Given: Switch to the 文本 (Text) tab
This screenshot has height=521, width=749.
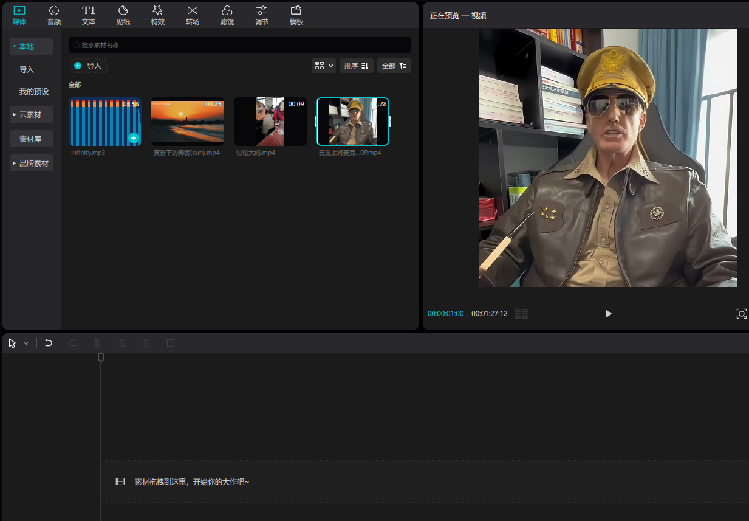Looking at the screenshot, I should click(89, 15).
